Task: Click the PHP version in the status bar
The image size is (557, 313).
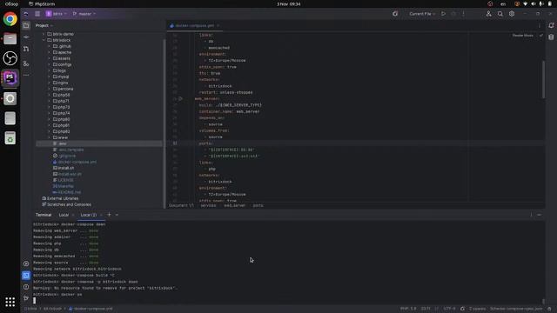Action: click(408, 309)
